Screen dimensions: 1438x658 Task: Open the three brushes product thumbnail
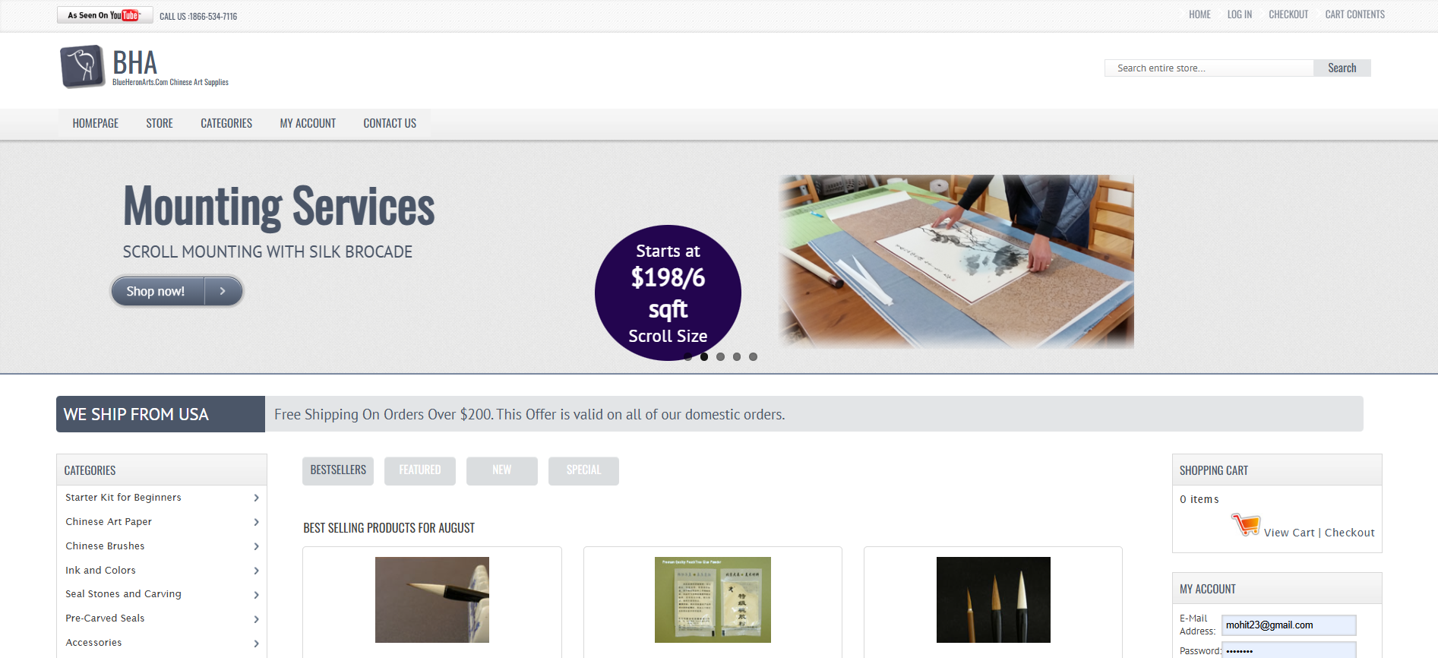click(993, 599)
